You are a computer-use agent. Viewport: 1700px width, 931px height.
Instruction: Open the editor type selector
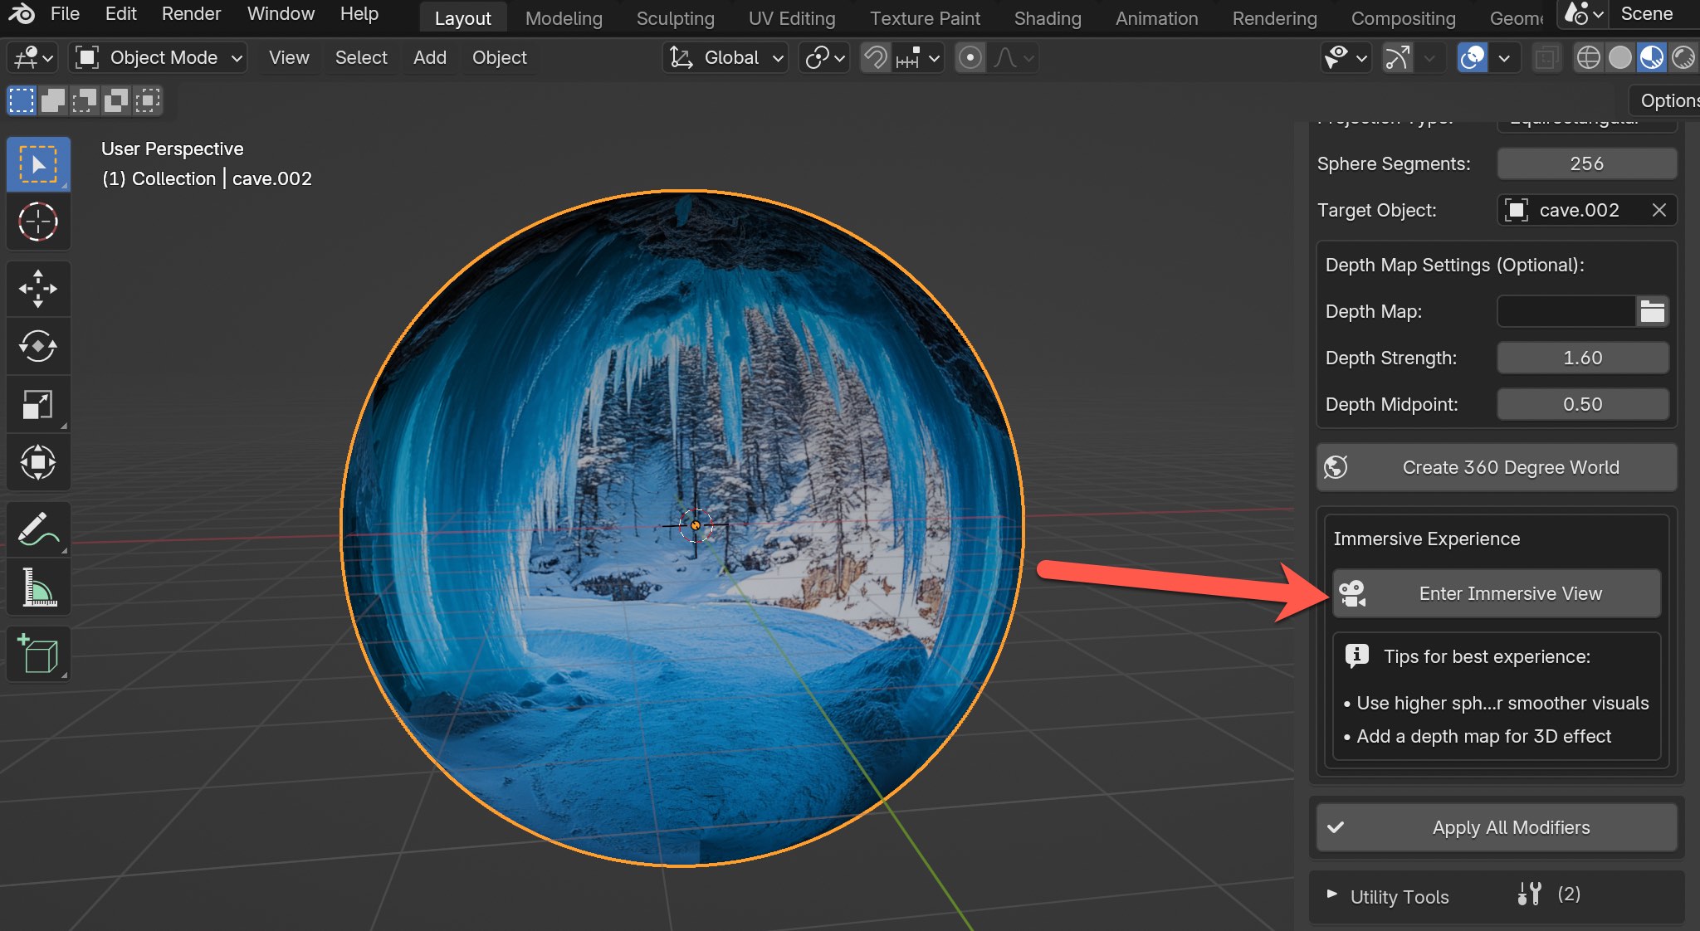(x=33, y=58)
